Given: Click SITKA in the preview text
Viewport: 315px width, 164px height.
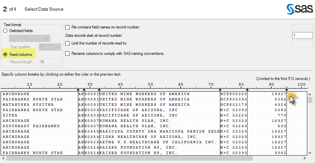Looking at the screenshot, I should coord(10,115).
